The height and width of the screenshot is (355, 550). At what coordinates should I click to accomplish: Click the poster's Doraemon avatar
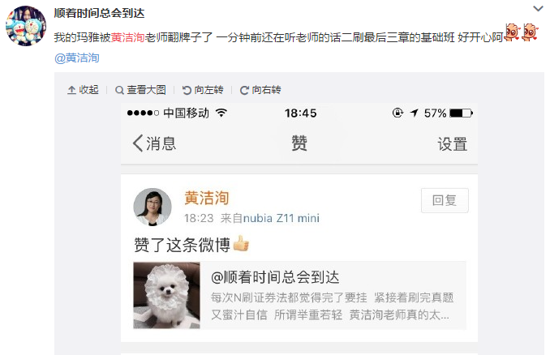tap(26, 26)
